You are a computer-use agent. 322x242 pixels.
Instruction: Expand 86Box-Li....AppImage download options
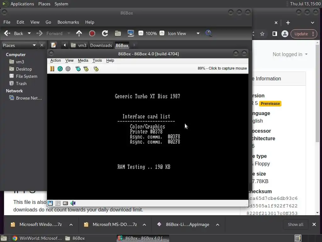218,225
